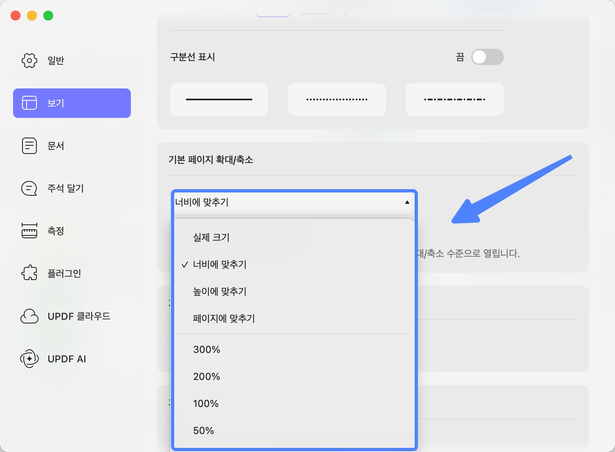This screenshot has height=452, width=615.
Task: Choose 50% zoom level
Action: (293, 431)
